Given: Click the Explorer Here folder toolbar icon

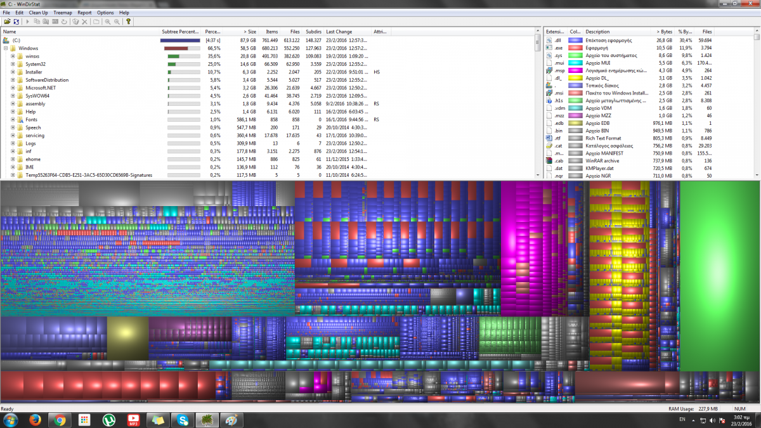Looking at the screenshot, I should pyautogui.click(x=46, y=22).
